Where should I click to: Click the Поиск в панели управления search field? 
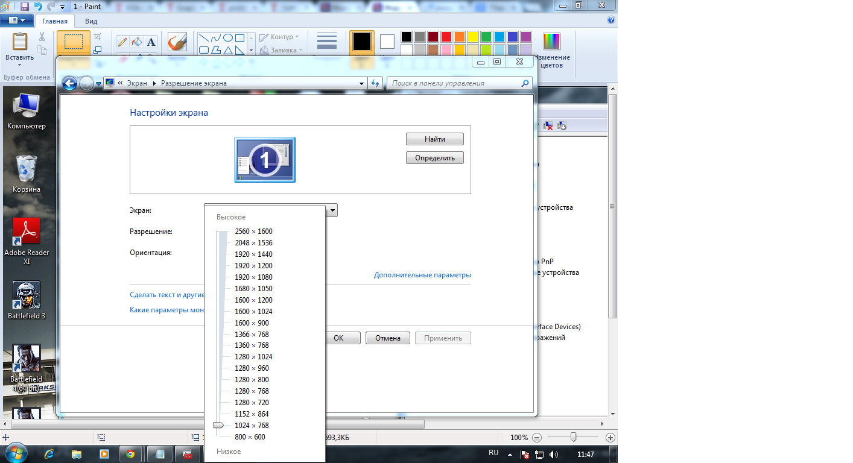pyautogui.click(x=460, y=83)
